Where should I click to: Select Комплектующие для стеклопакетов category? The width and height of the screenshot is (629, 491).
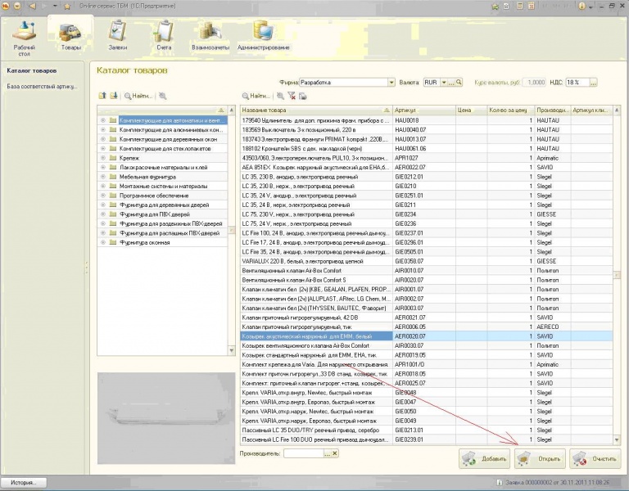click(165, 148)
